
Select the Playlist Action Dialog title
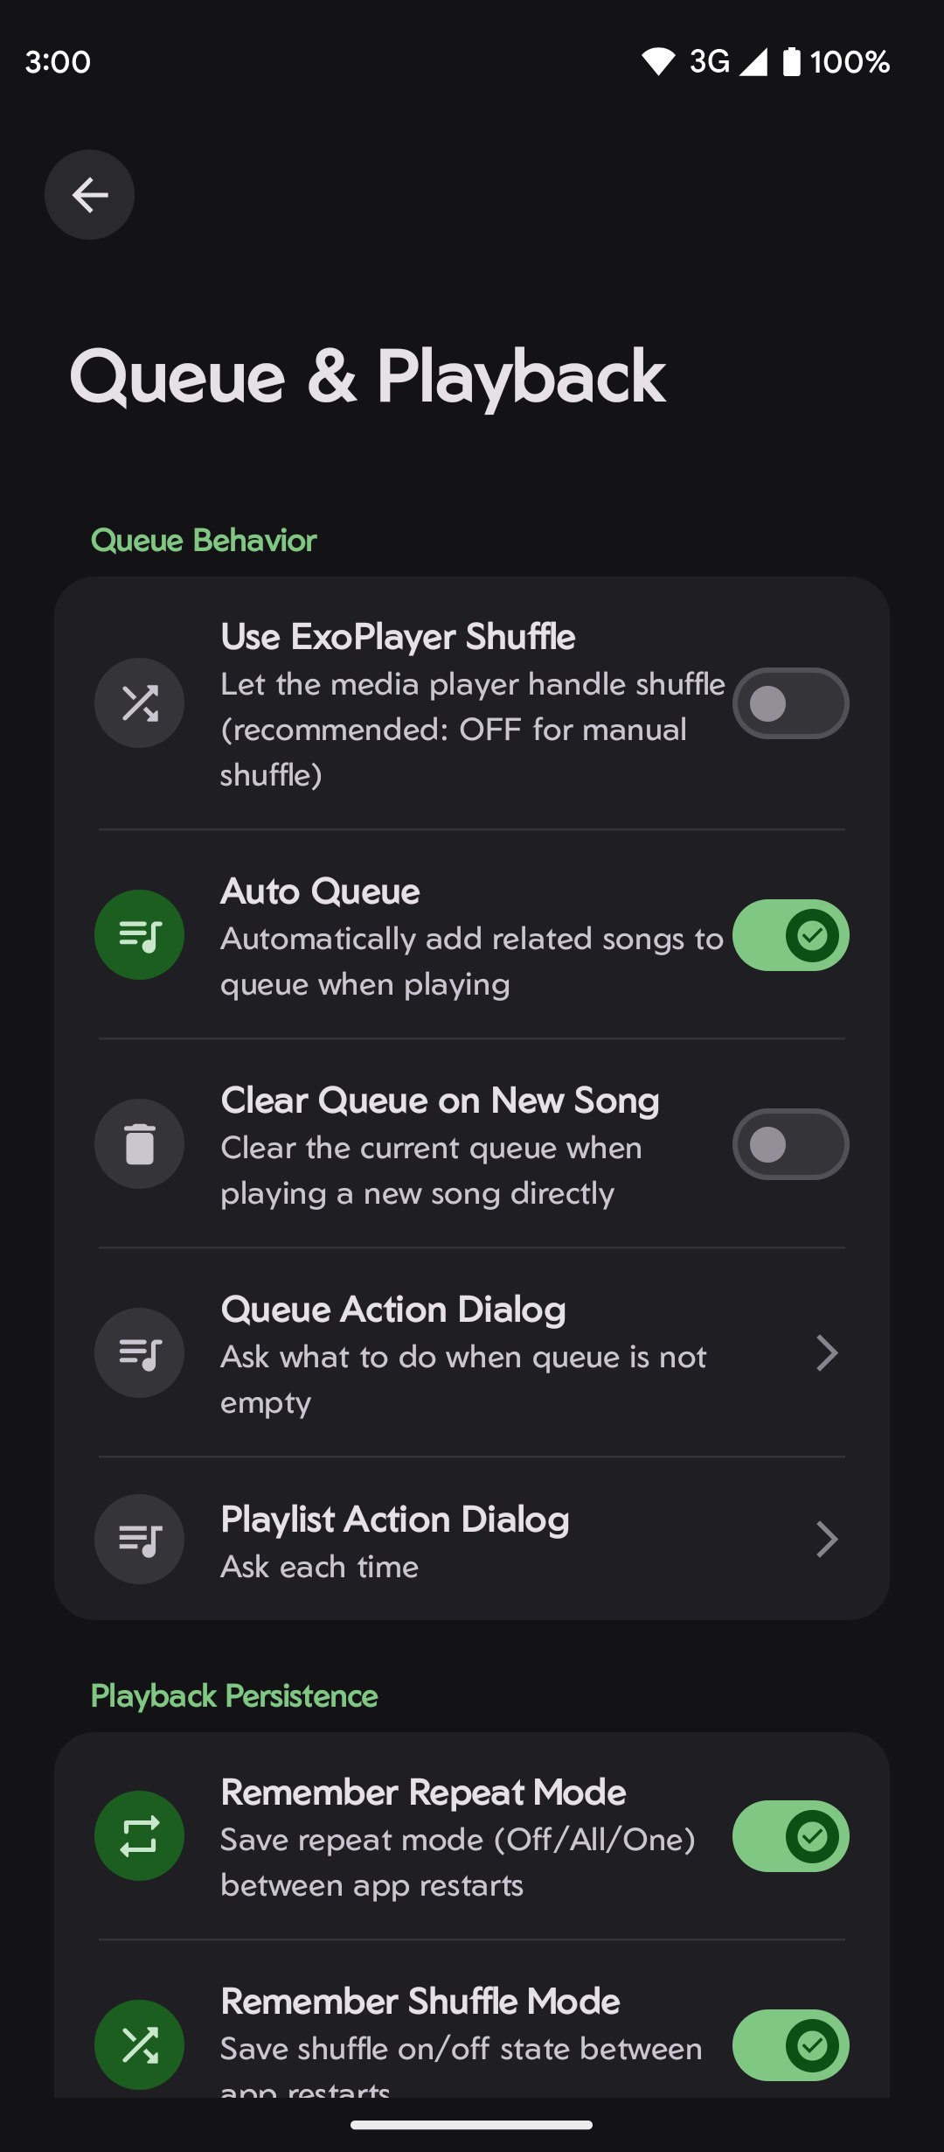pyautogui.click(x=395, y=1520)
